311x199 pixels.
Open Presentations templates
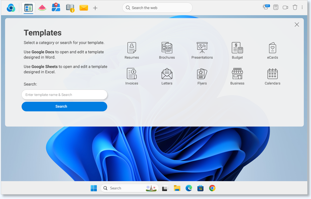coord(202,50)
